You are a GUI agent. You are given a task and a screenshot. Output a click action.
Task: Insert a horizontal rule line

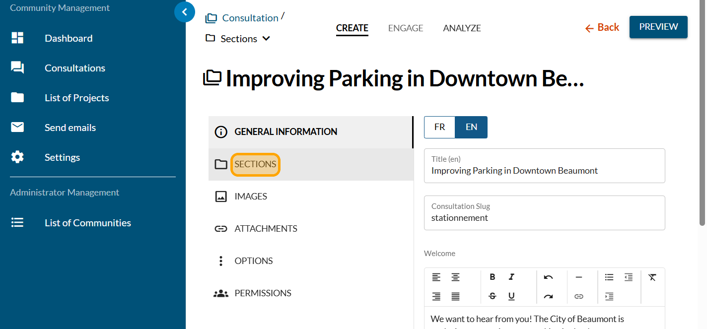(578, 277)
